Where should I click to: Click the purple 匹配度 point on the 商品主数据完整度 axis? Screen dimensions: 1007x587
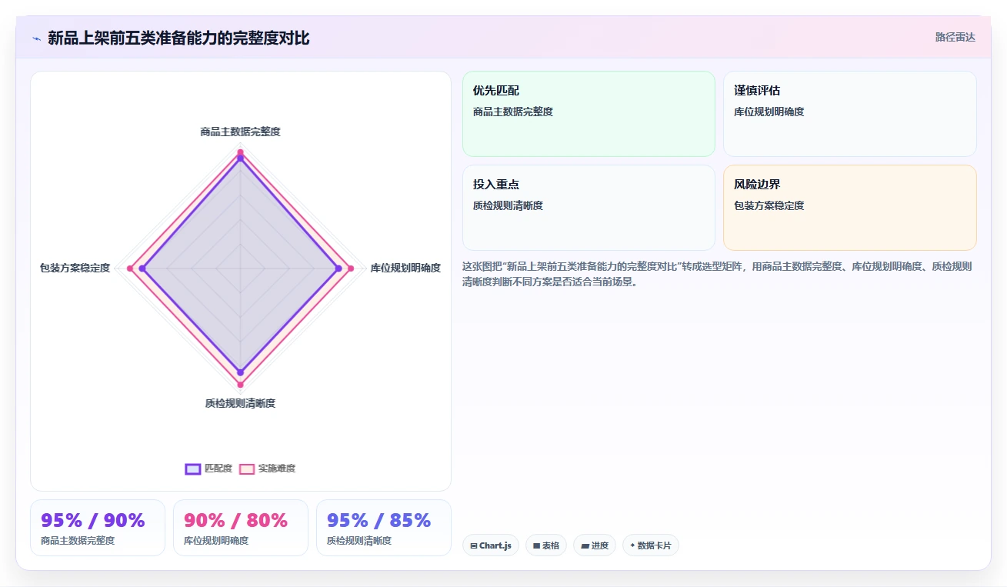click(241, 158)
